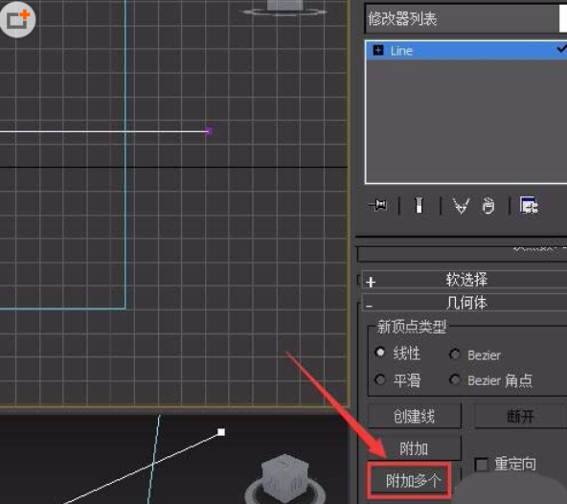
Task: Select the Bezier 角点 radio button
Action: click(455, 379)
